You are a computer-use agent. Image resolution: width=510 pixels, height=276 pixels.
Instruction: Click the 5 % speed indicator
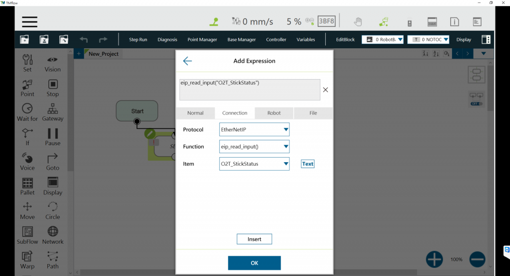click(x=294, y=22)
